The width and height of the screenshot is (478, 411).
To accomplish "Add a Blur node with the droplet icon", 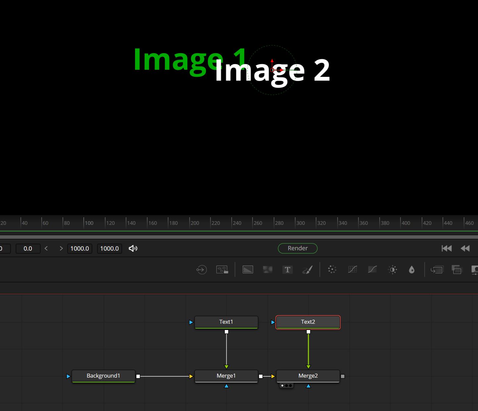I will [411, 269].
